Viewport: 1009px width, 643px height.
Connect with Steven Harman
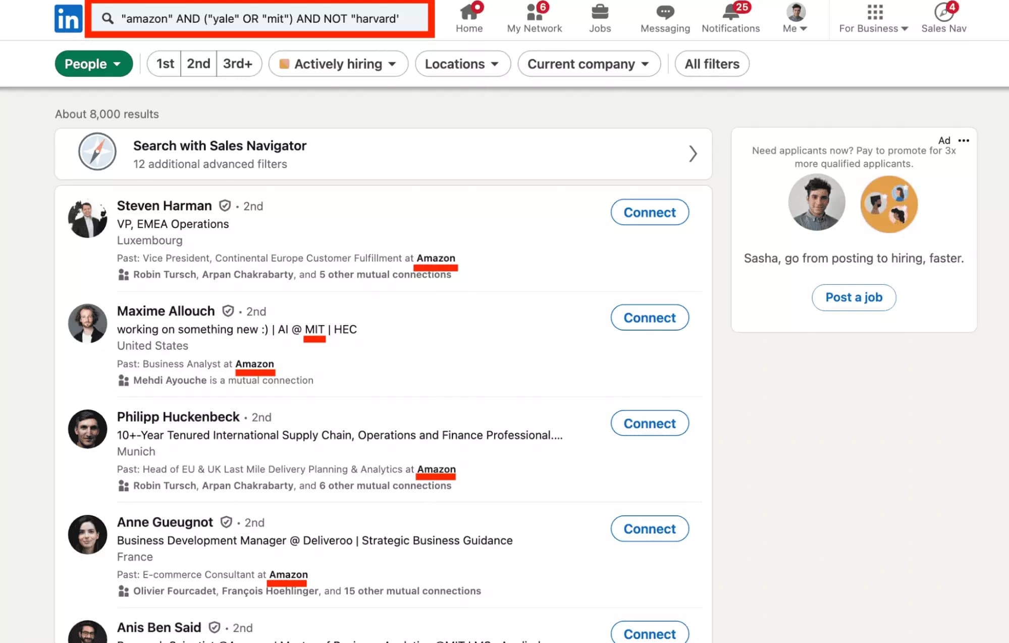click(649, 212)
